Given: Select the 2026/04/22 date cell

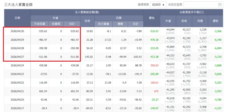Looking at the screenshot, I should [17, 82].
